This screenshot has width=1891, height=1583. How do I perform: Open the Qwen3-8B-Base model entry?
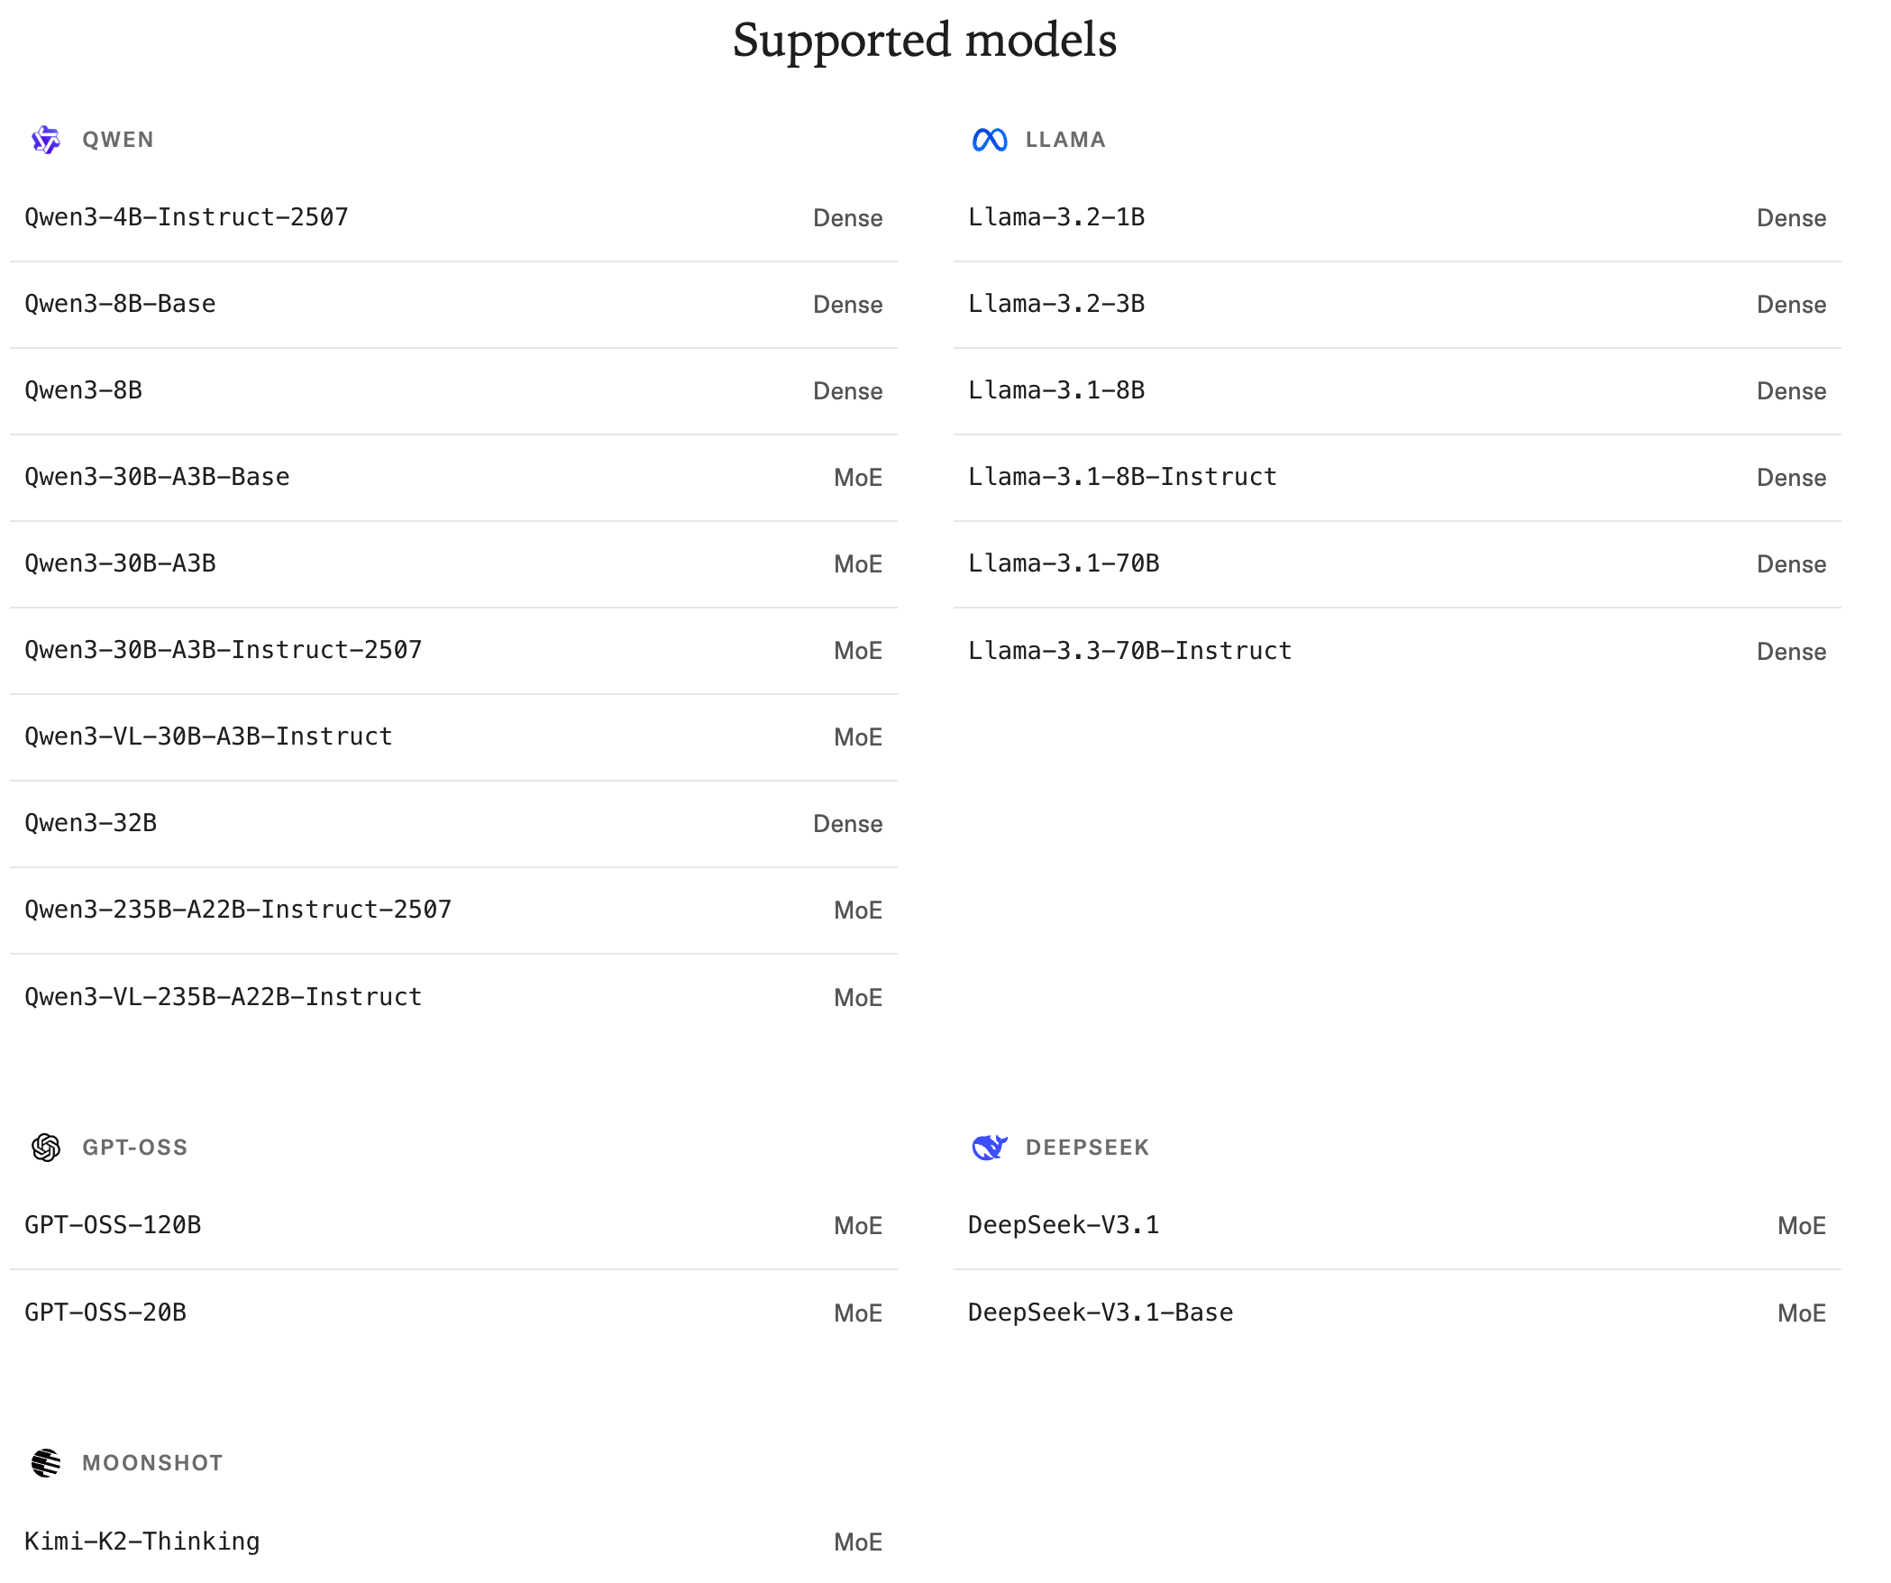[121, 304]
